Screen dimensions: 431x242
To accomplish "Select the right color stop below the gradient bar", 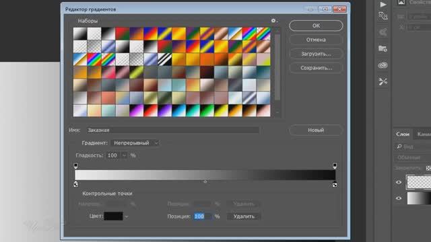I will click(335, 184).
